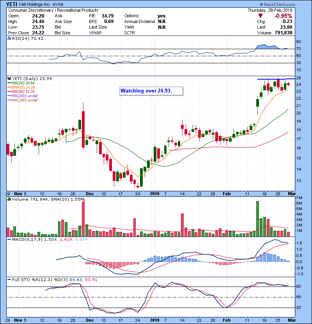Click the MA(200) undef legend entry
This screenshot has width=312, height=324.
(23, 96)
